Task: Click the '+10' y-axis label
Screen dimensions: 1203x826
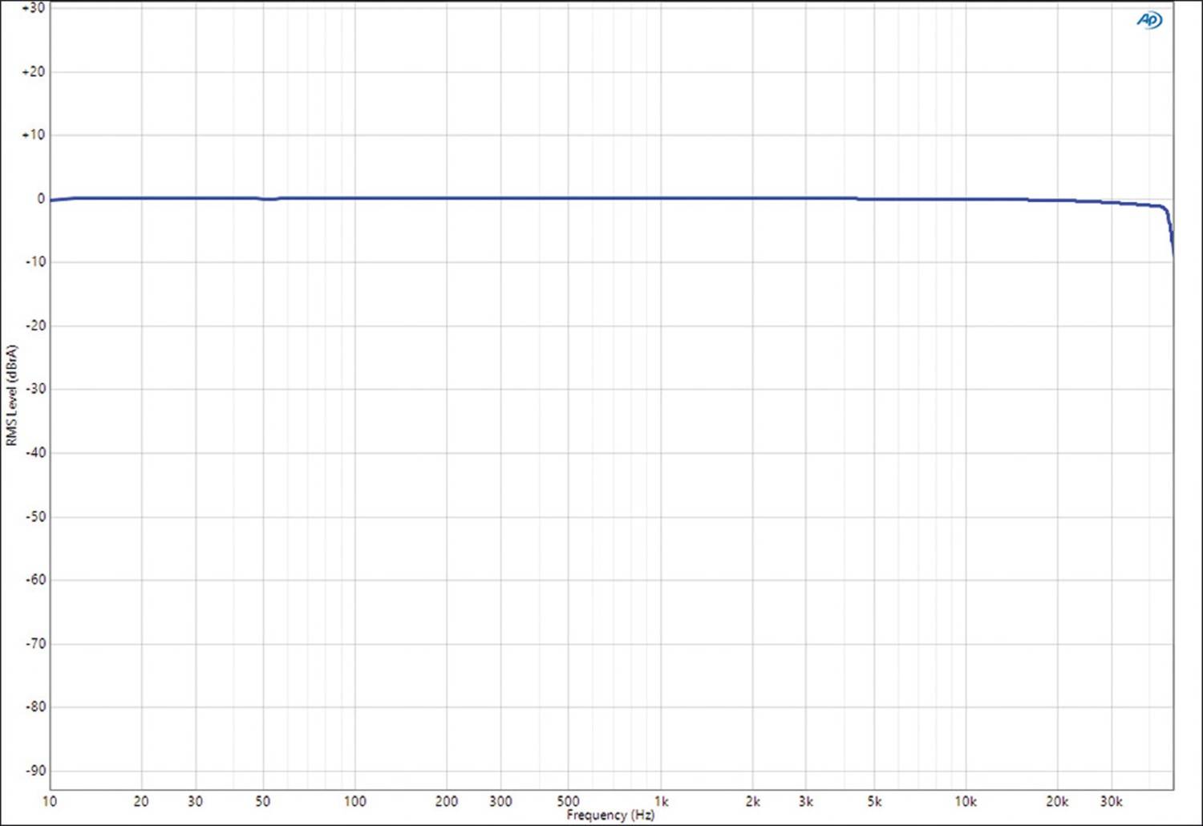Action: (34, 135)
